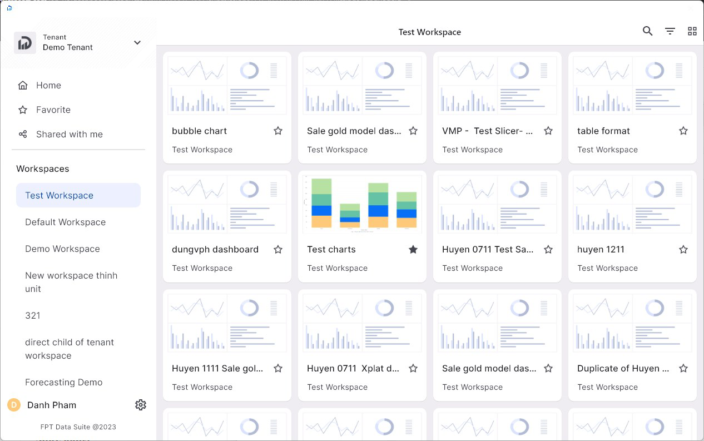Open VMP - Test Slicer thumbnail
Screen dimensions: 704x441
(x=497, y=85)
